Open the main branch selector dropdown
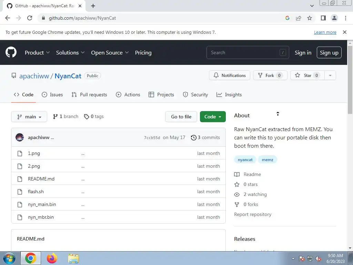The image size is (353, 265). 29,117
